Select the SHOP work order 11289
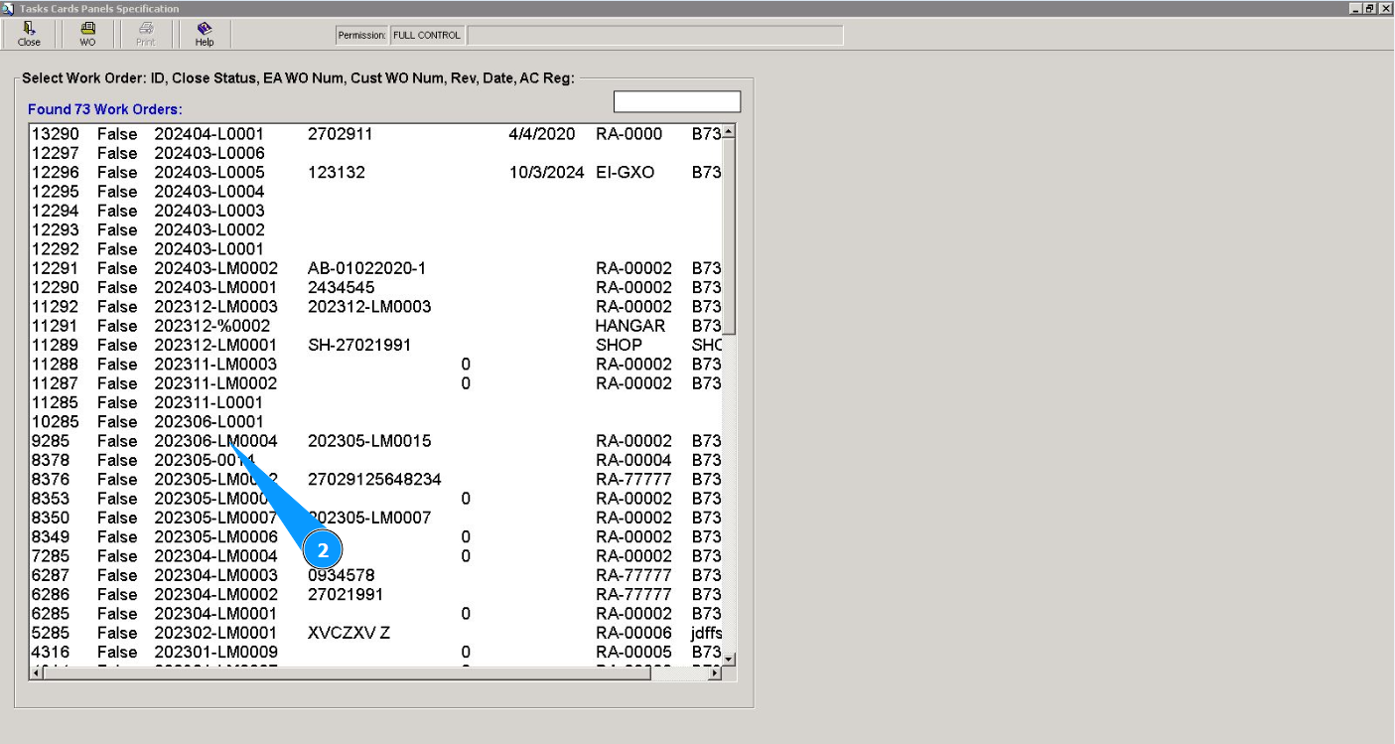The height and width of the screenshot is (744, 1395). point(376,345)
